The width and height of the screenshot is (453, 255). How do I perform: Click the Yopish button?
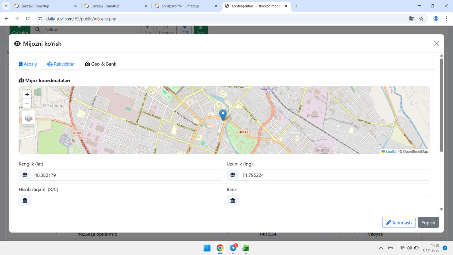click(x=428, y=222)
